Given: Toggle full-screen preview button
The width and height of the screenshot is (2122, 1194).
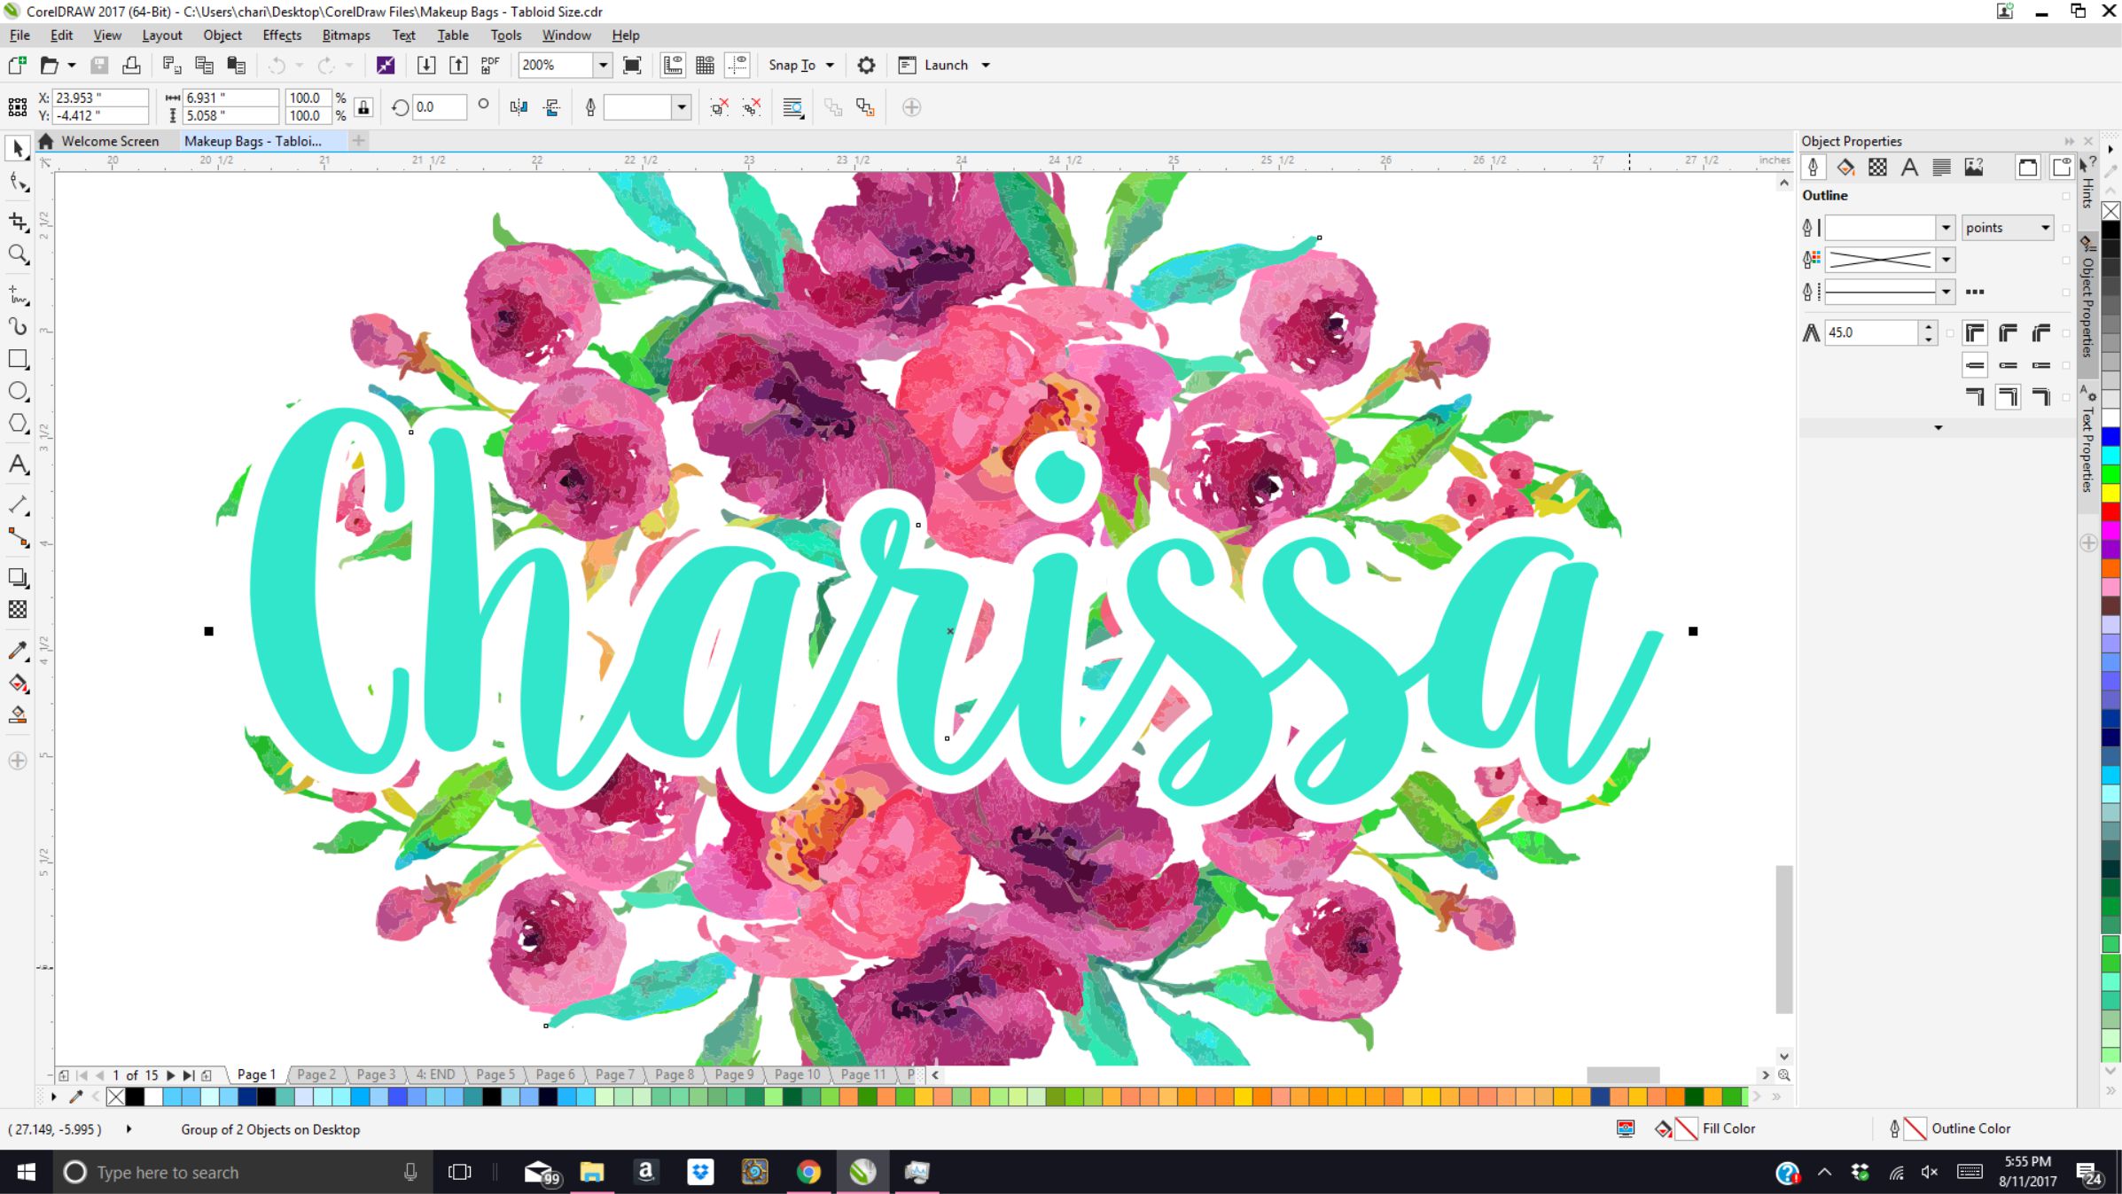Looking at the screenshot, I should 632,65.
